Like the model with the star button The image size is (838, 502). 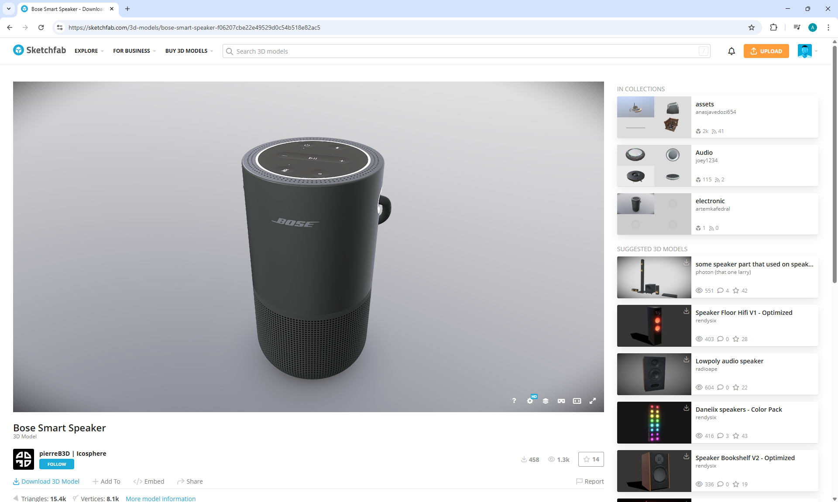point(591,459)
